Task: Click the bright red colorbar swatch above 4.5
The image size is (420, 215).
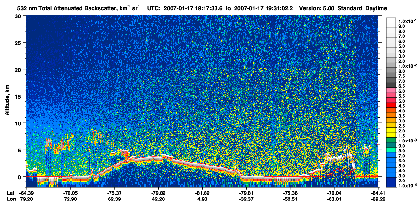Action: point(391,105)
